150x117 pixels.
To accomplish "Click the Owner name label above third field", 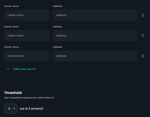I will pos(11,47).
